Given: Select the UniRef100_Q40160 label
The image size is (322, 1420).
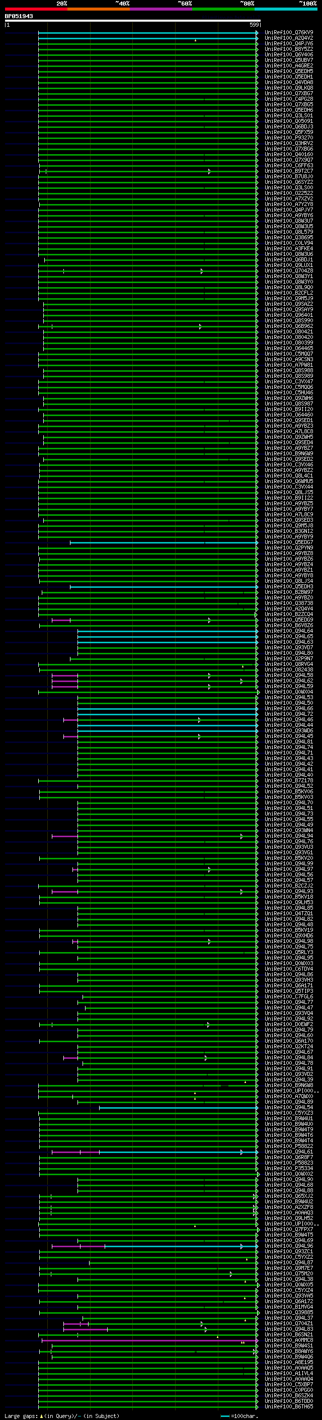Looking at the screenshot, I should (x=288, y=154).
